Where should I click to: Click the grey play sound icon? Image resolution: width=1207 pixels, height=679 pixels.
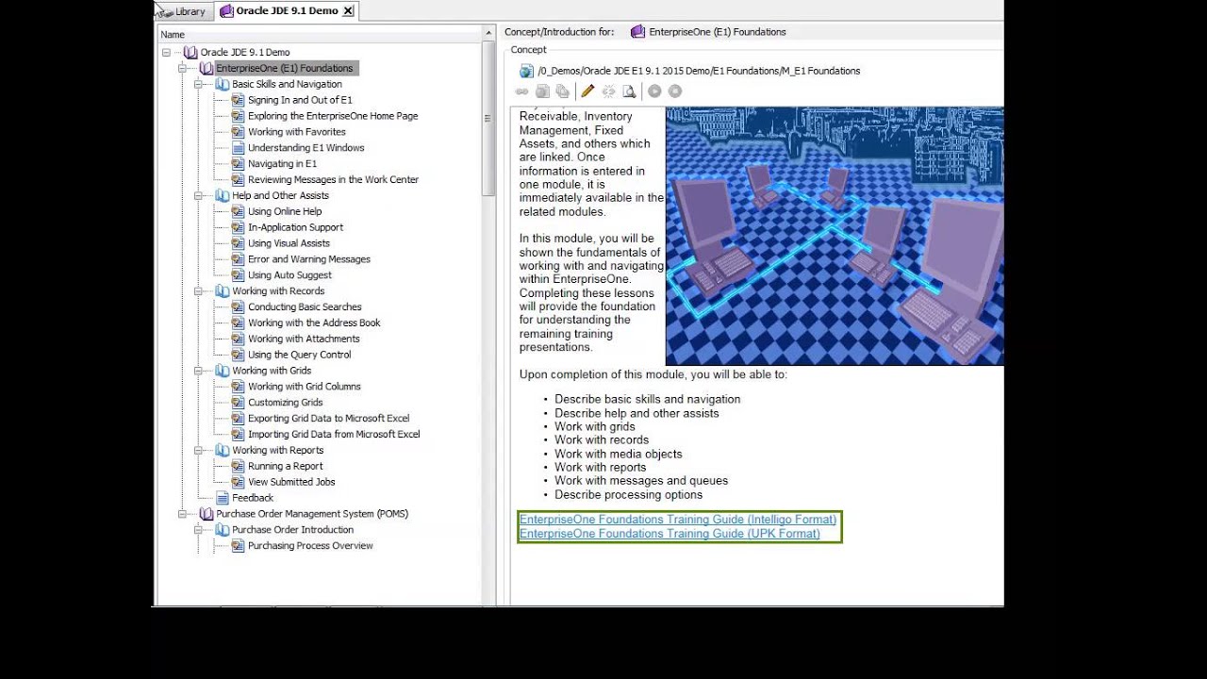pyautogui.click(x=654, y=91)
